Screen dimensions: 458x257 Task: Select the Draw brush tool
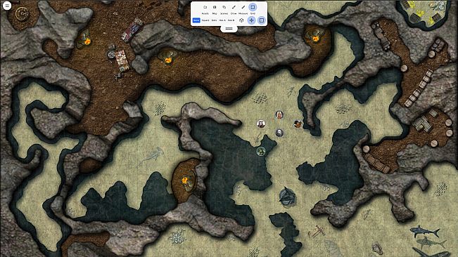[x=234, y=9]
